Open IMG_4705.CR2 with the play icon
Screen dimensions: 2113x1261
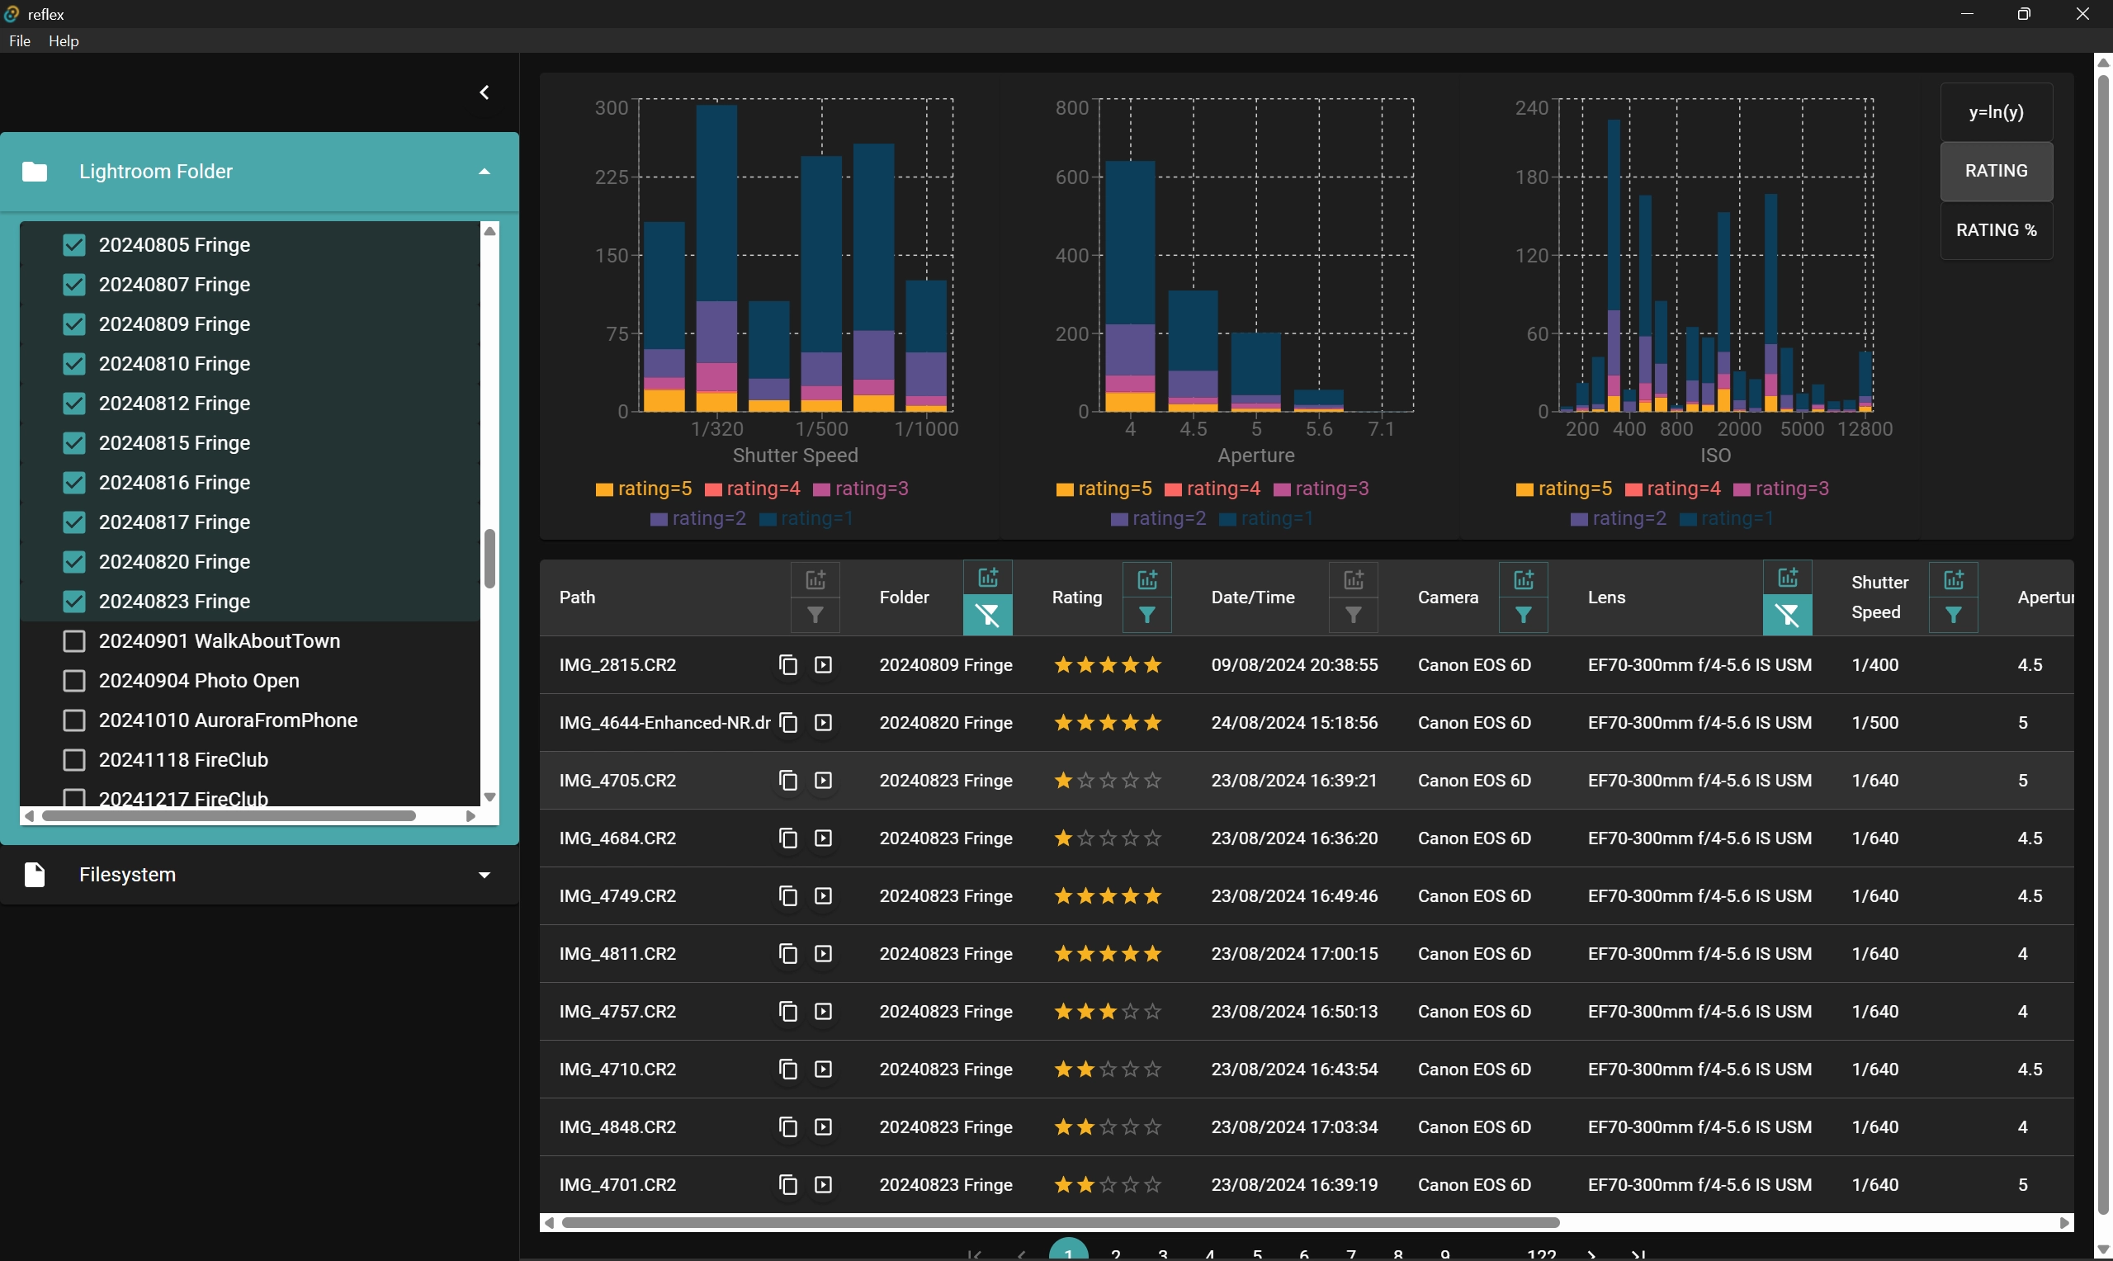(822, 781)
